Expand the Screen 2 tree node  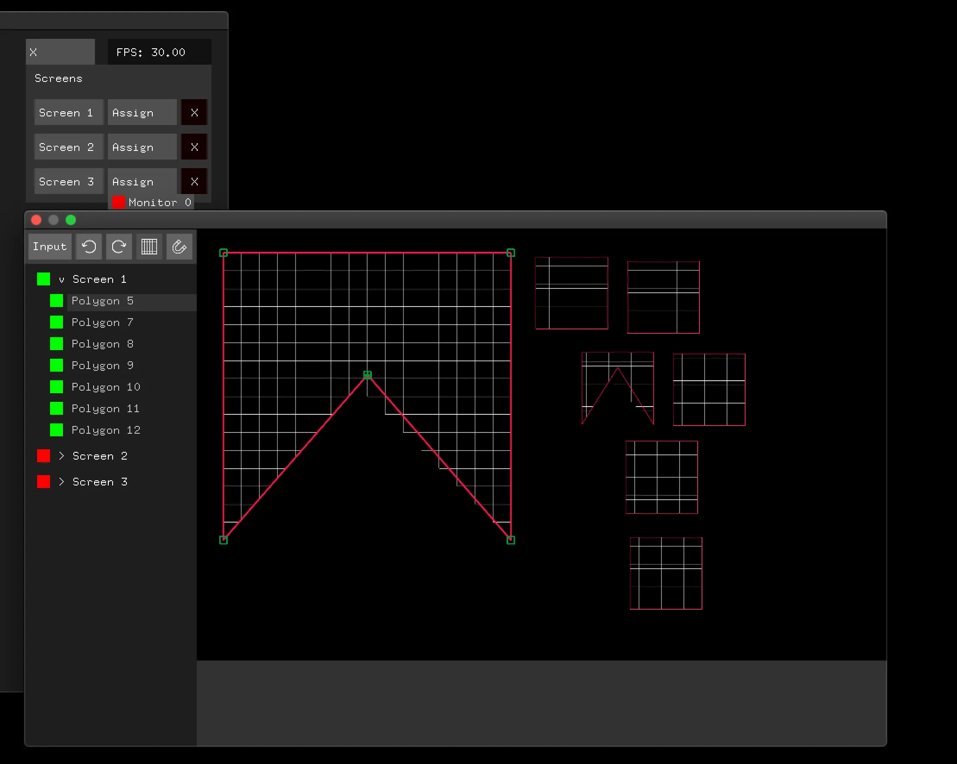click(62, 456)
